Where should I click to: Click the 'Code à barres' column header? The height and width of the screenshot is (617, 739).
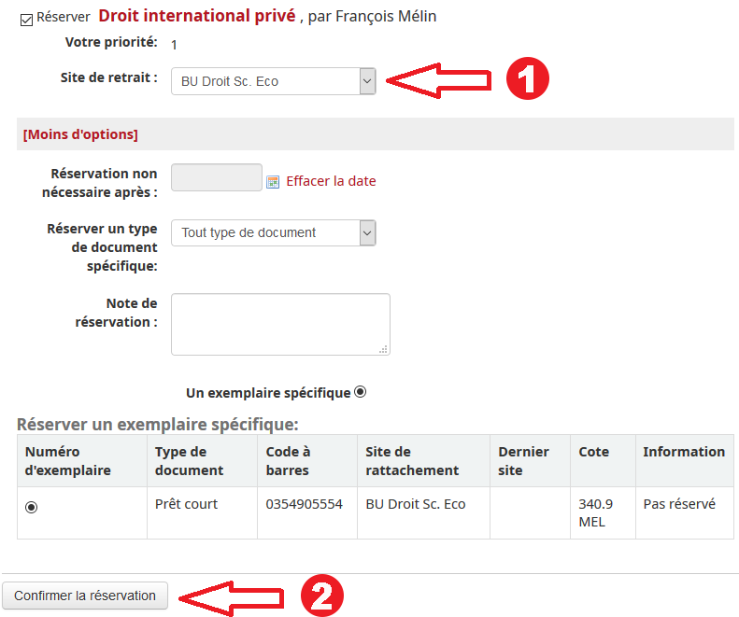[289, 460]
